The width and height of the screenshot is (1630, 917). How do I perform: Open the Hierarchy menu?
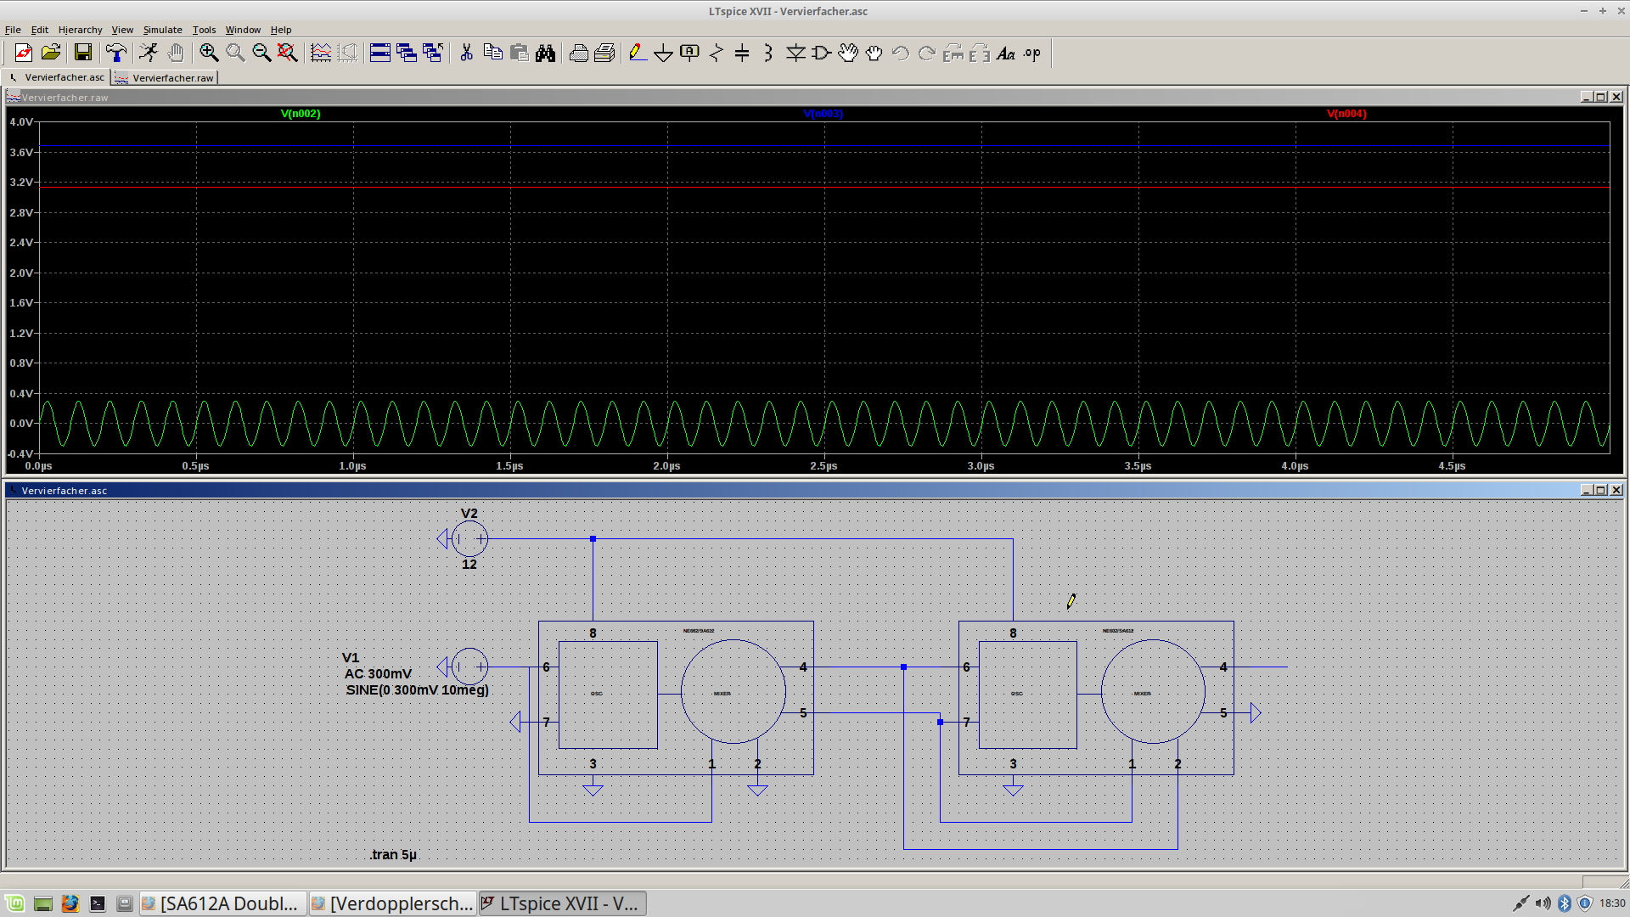coord(80,30)
